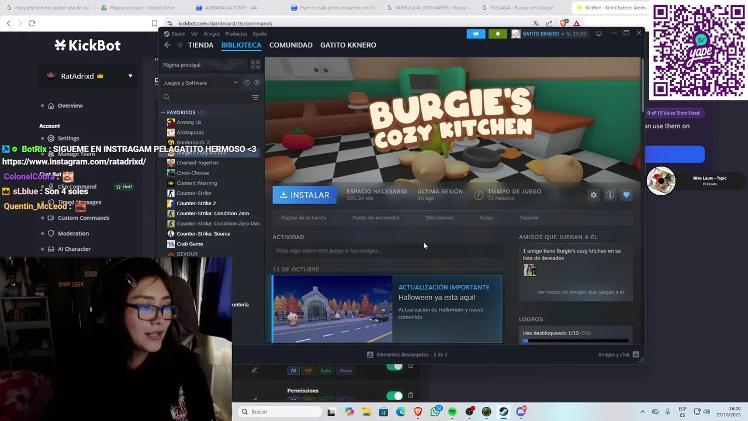This screenshot has width=748, height=421.
Task: Open WhatsApp from the taskbar
Action: pyautogui.click(x=435, y=412)
